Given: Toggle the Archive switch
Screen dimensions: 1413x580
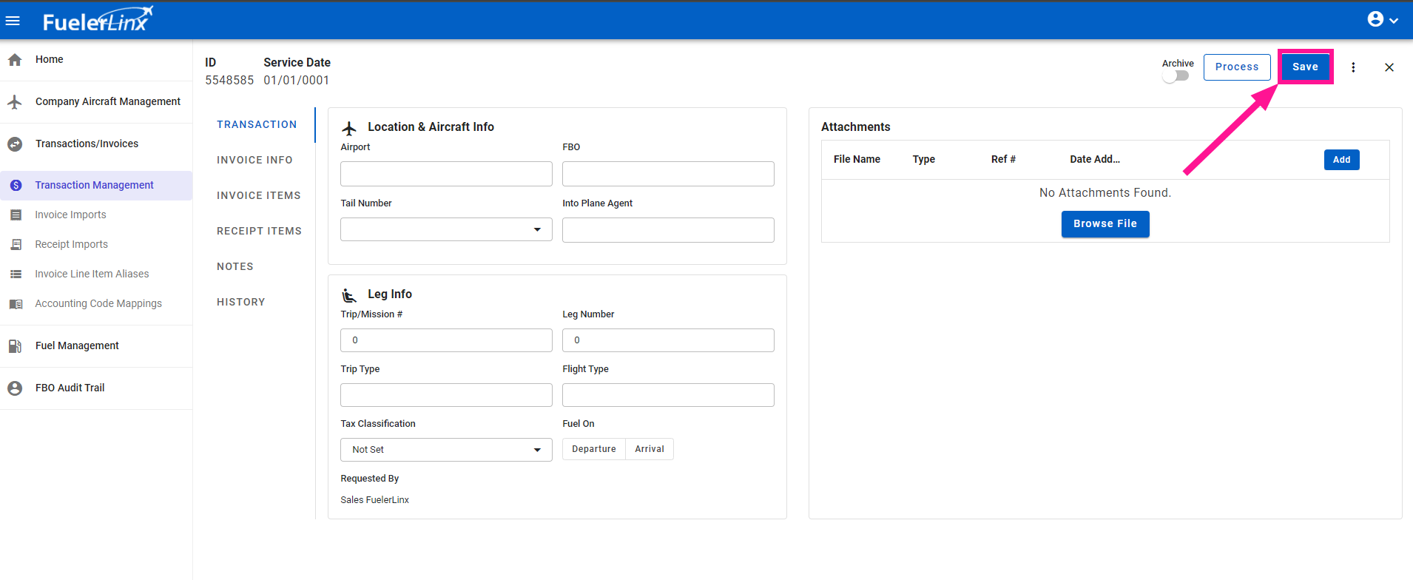Looking at the screenshot, I should coord(1176,75).
